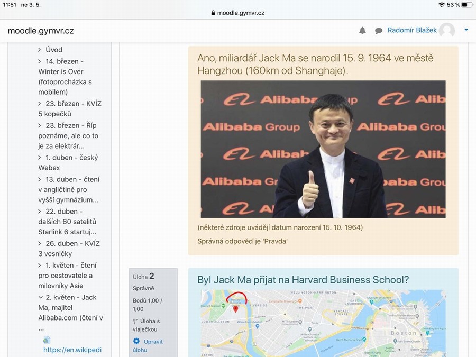
Task: Click the Harvard Business School map image
Action: [x=323, y=323]
